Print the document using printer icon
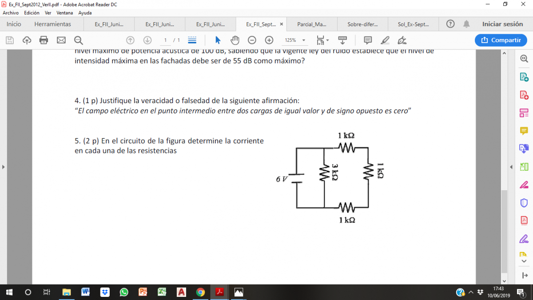The height and width of the screenshot is (300, 533). tap(44, 40)
